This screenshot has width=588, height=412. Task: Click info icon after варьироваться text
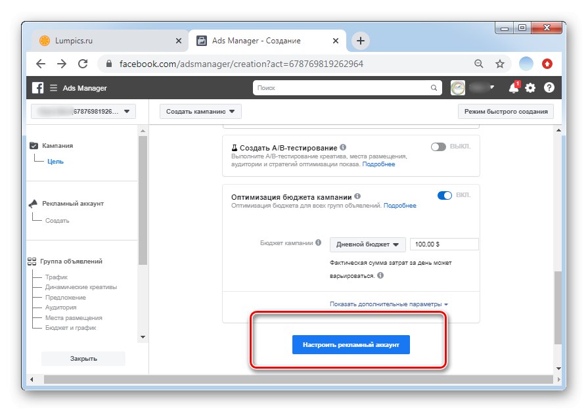point(380,275)
